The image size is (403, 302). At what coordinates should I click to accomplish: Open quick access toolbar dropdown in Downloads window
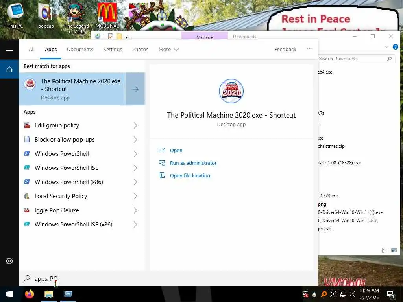click(126, 37)
